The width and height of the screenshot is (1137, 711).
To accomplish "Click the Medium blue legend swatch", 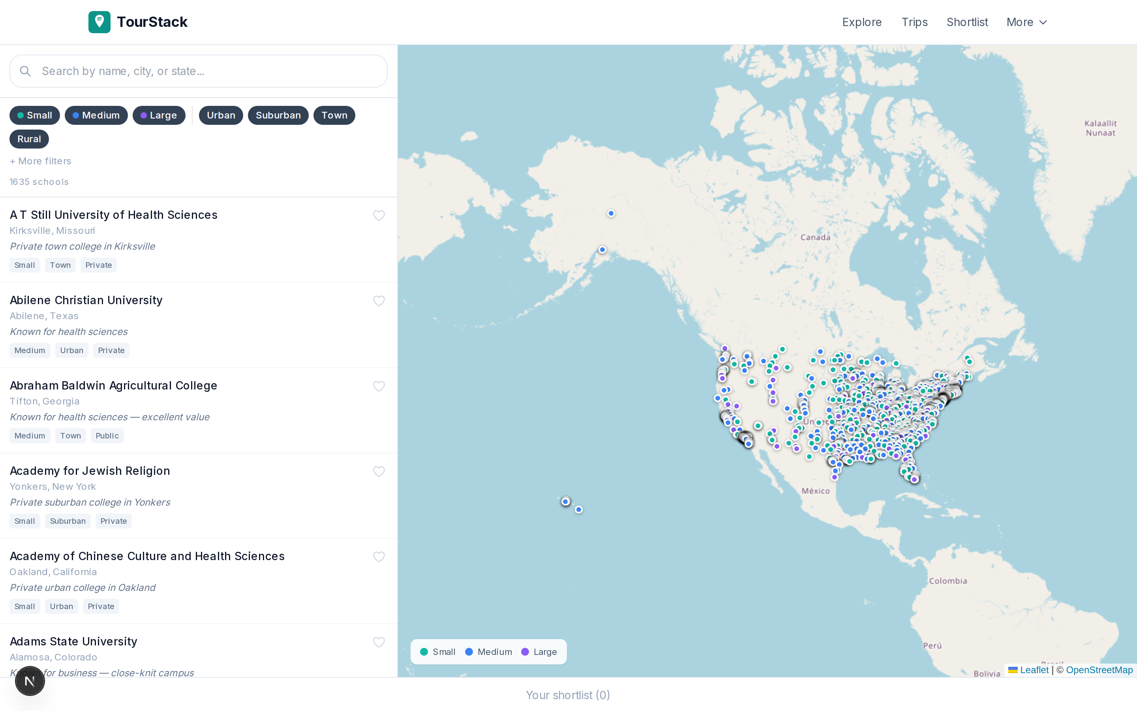I will [x=469, y=652].
